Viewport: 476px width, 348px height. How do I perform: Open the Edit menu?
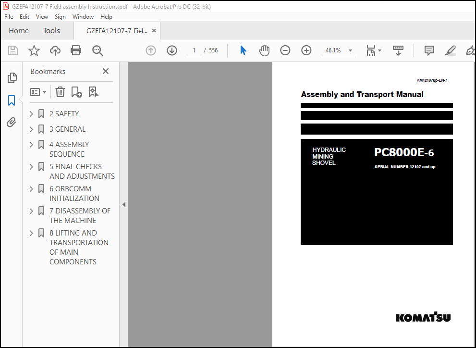point(24,17)
